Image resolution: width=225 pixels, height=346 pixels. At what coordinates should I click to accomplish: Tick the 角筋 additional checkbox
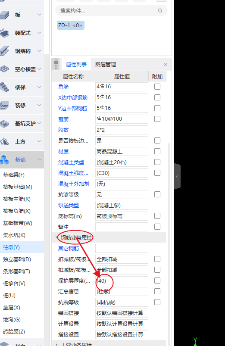(x=157, y=87)
